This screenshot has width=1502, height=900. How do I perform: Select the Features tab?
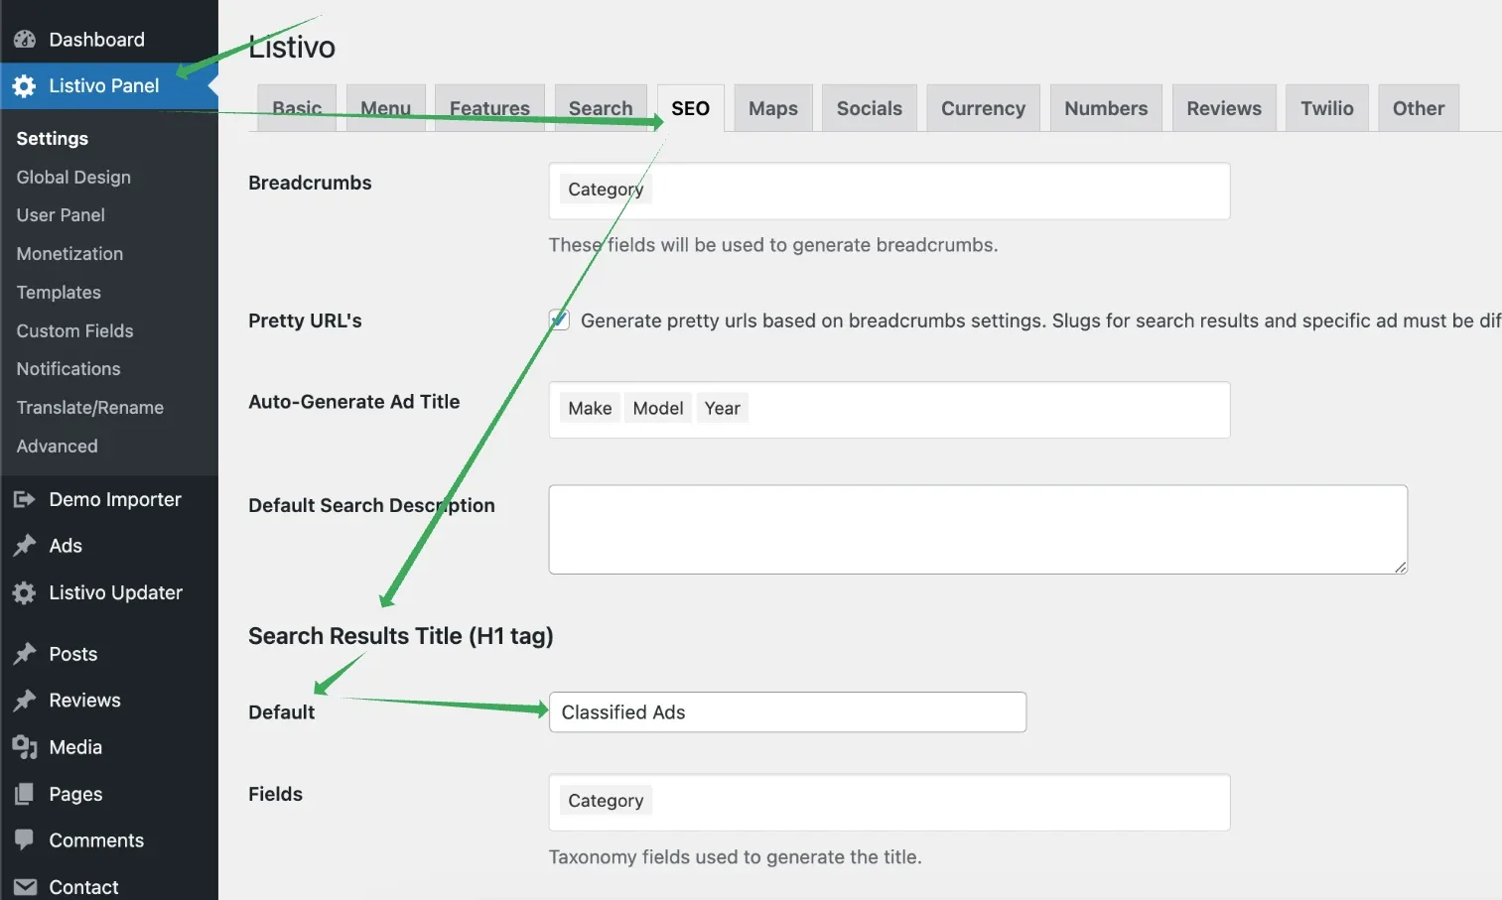[x=489, y=108]
